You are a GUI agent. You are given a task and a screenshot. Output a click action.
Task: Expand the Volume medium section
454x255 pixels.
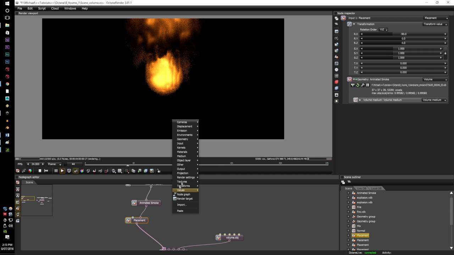coord(360,100)
